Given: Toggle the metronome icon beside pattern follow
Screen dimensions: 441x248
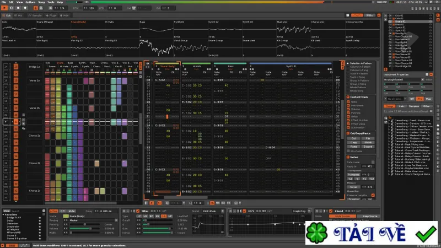Looking at the screenshot, I should point(41,8).
